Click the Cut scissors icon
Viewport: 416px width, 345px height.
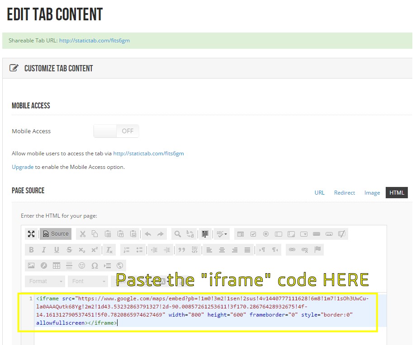pyautogui.click(x=82, y=234)
